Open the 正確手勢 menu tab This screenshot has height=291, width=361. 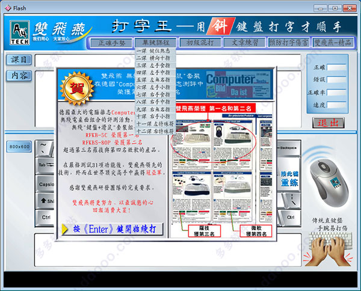click(111, 43)
